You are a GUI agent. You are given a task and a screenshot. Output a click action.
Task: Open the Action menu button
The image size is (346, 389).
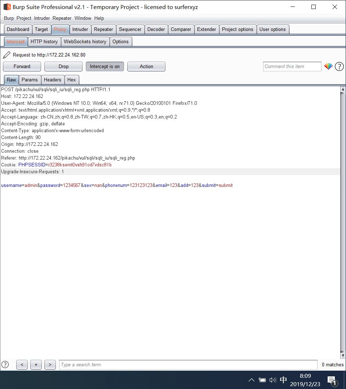pos(146,67)
